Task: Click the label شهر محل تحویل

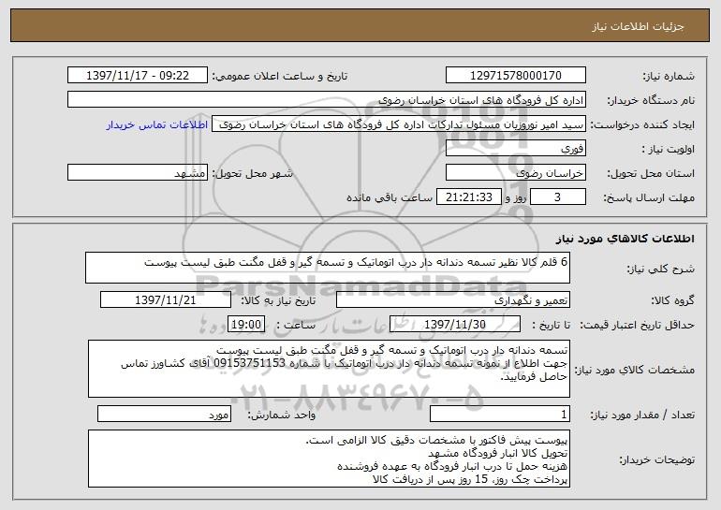Action: (252, 174)
